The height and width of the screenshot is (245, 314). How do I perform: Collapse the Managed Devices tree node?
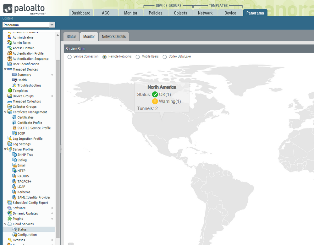(x=5, y=69)
